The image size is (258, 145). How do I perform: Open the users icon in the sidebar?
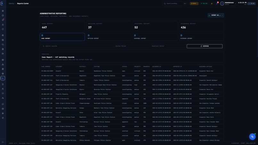[x=3, y=89]
